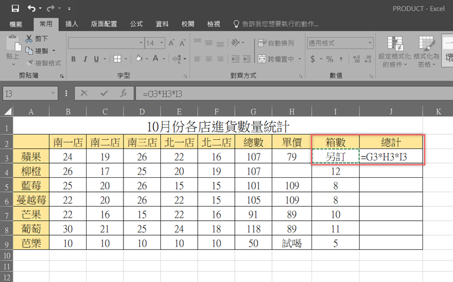Click the Cut scissors icon
Image resolution: width=453 pixels, height=282 pixels.
coord(29,39)
